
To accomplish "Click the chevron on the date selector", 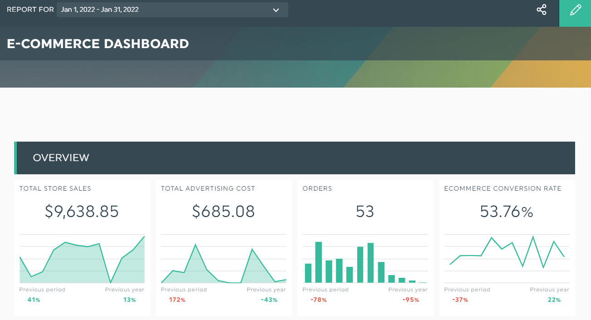I will click(276, 10).
